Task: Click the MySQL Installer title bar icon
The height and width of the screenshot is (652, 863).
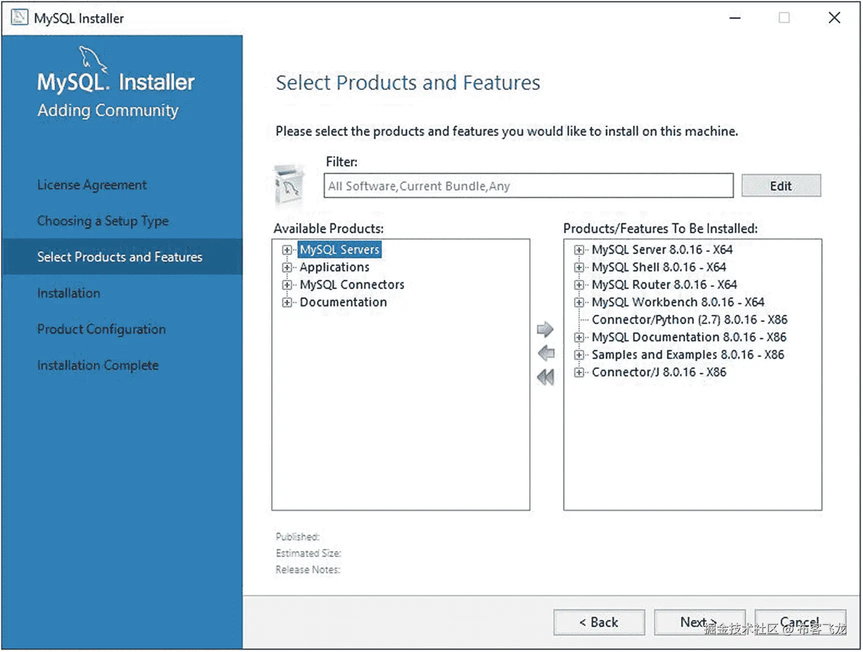Action: point(20,18)
